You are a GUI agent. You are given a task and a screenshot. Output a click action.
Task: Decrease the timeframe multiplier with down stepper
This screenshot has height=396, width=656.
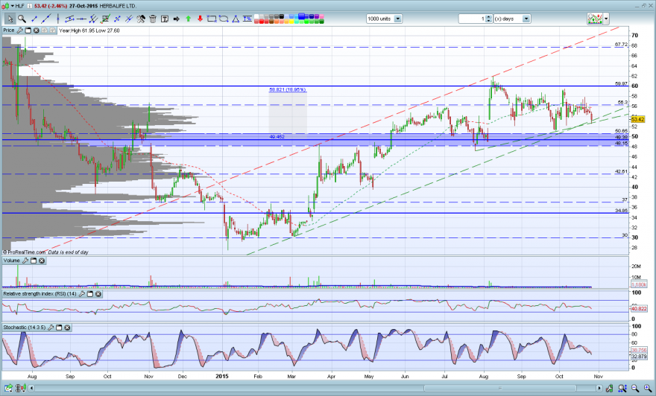tap(489, 21)
